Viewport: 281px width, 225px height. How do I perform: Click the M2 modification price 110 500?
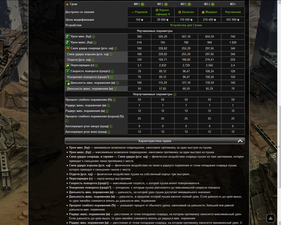(x=186, y=20)
